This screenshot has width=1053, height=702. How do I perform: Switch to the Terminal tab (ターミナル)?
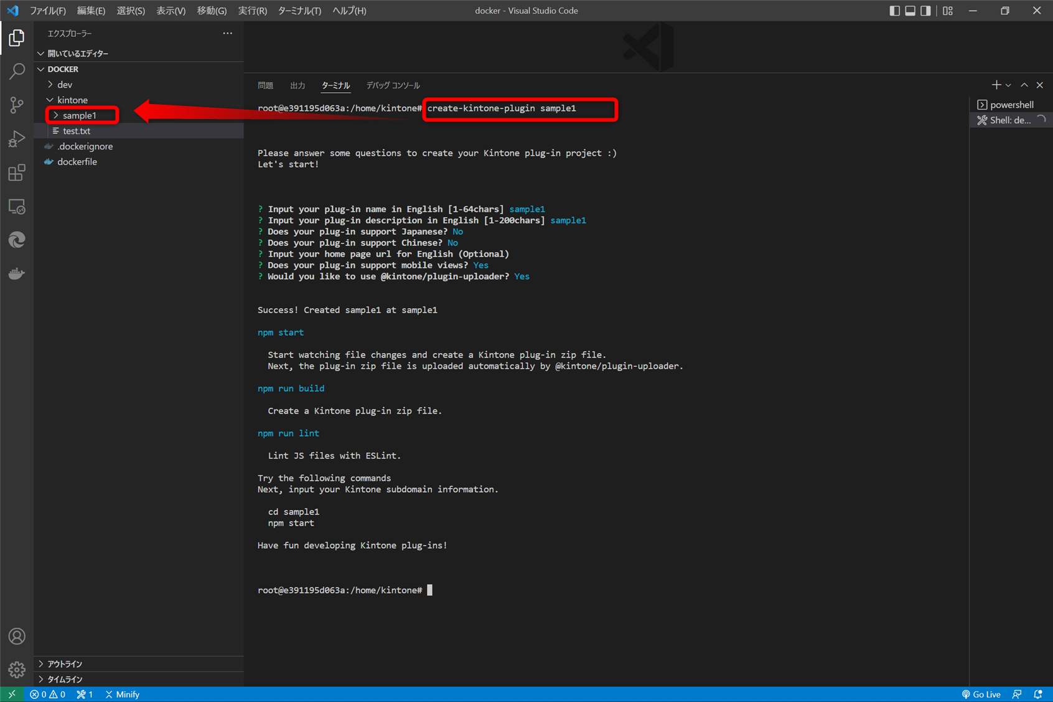336,85
